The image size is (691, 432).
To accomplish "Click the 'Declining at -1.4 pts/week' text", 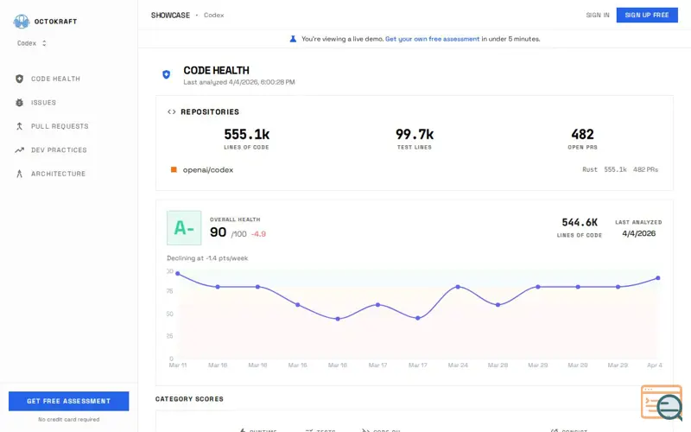I will [x=207, y=258].
